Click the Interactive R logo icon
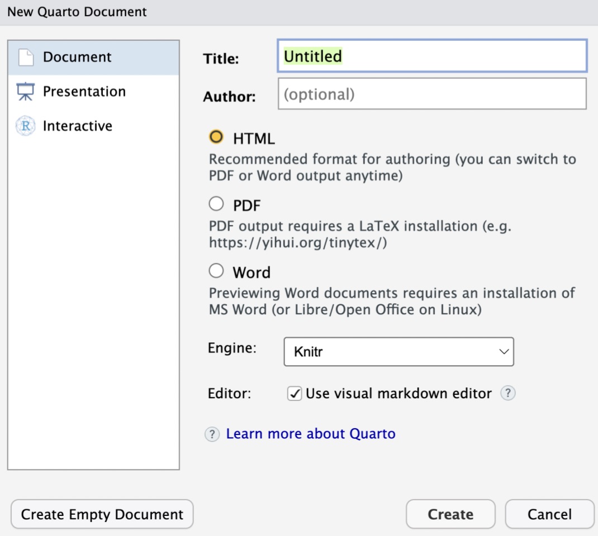 point(26,126)
